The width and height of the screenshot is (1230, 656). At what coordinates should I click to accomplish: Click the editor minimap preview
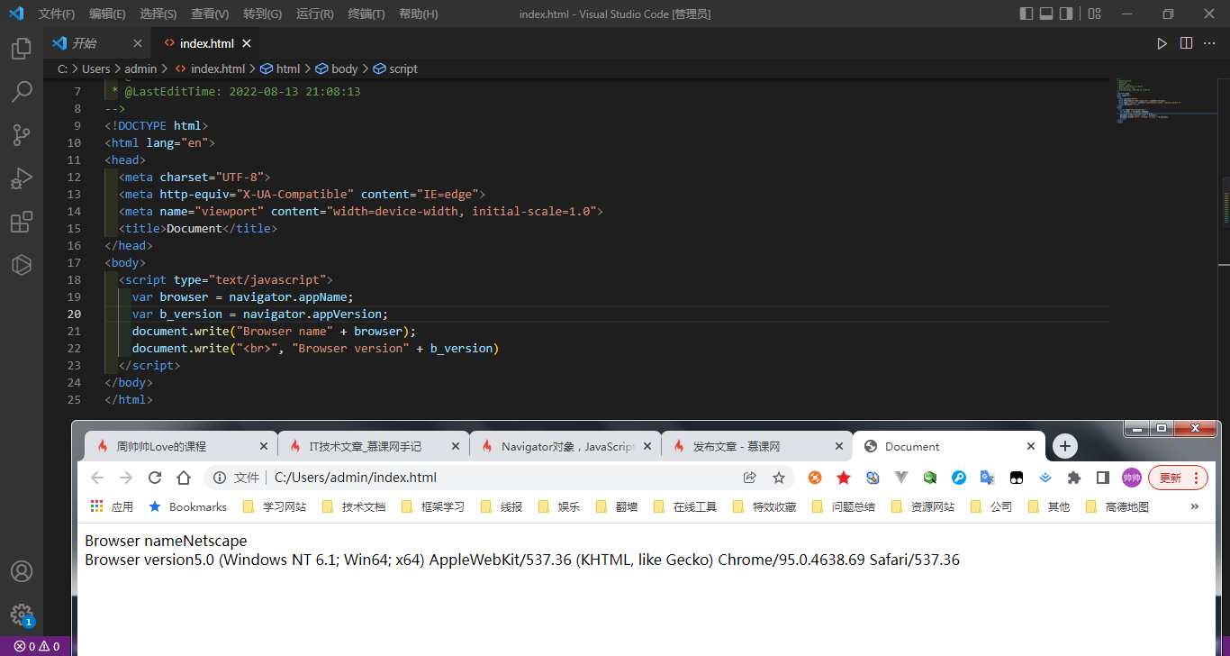click(x=1166, y=101)
